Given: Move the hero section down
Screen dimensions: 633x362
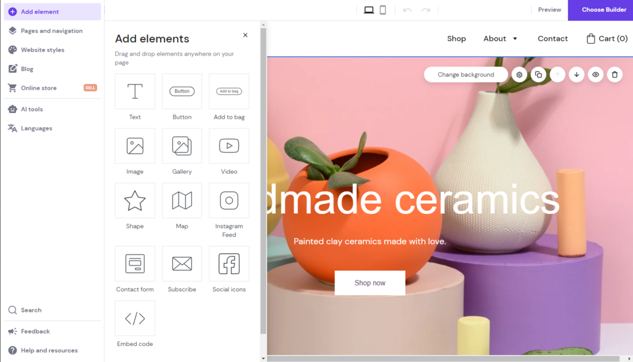Looking at the screenshot, I should tap(577, 74).
